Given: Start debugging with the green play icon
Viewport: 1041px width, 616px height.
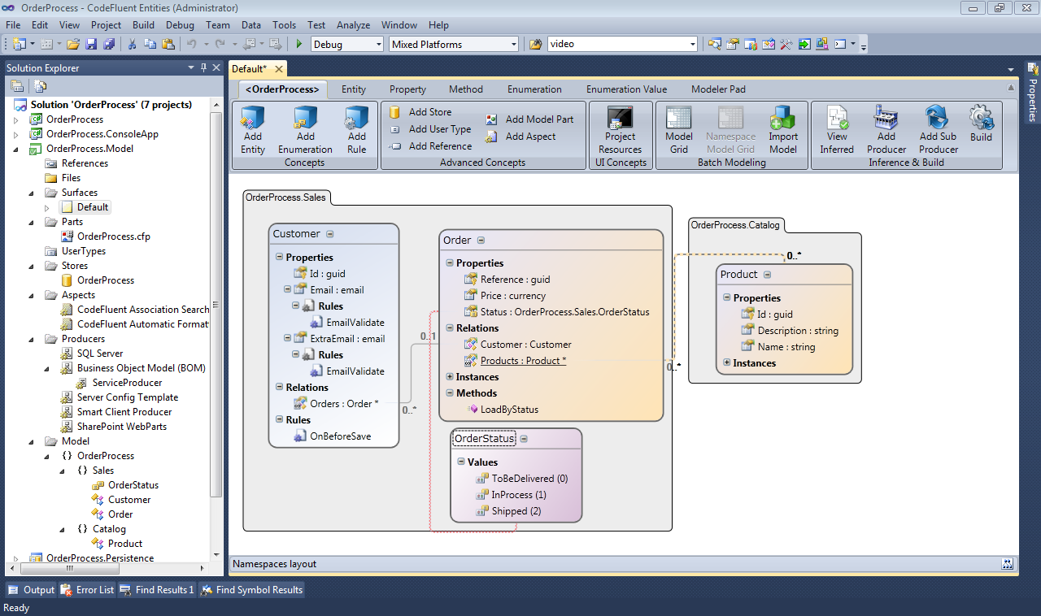Looking at the screenshot, I should [x=299, y=44].
